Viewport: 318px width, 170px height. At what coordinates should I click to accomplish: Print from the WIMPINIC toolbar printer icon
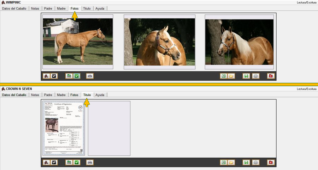90,76
